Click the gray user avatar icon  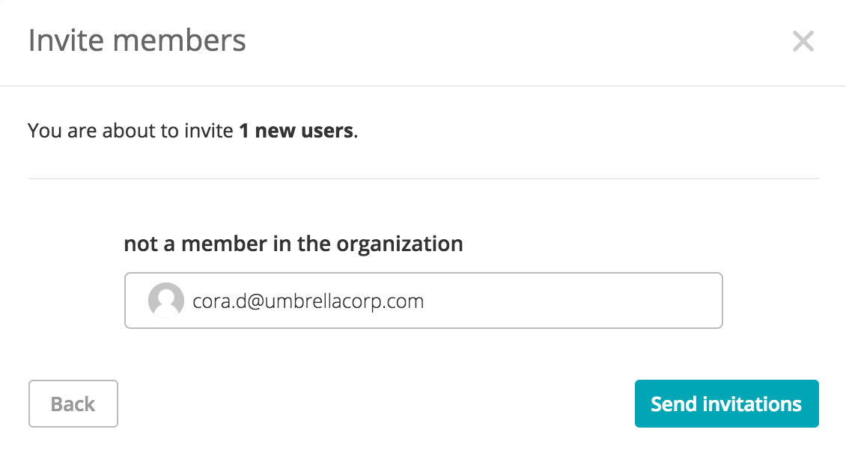[166, 300]
